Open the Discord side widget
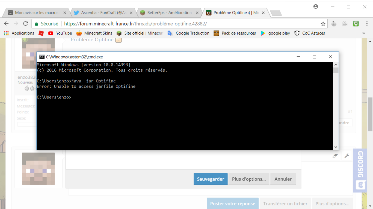373x209 pixels. tap(360, 171)
